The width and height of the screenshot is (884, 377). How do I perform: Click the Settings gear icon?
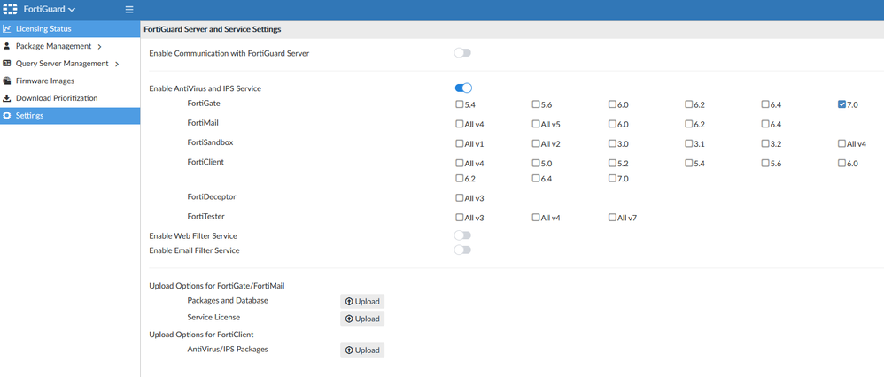pyautogui.click(x=7, y=115)
